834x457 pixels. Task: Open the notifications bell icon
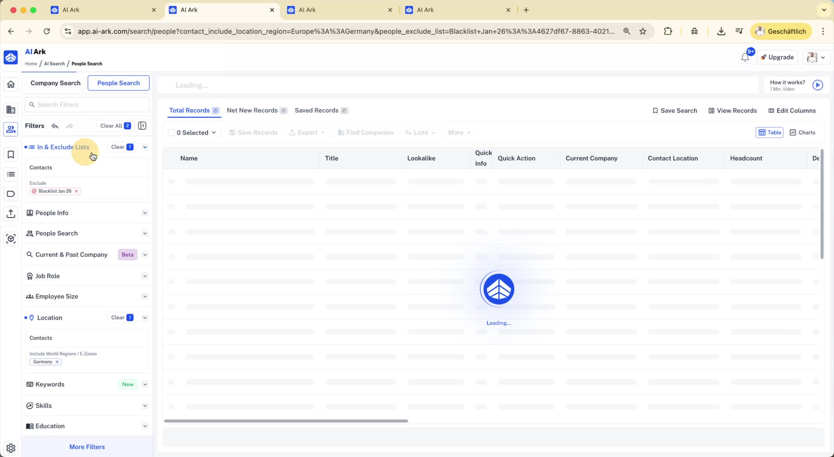745,58
